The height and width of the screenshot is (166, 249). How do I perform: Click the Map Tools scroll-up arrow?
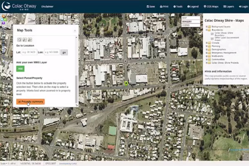(x=76, y=37)
